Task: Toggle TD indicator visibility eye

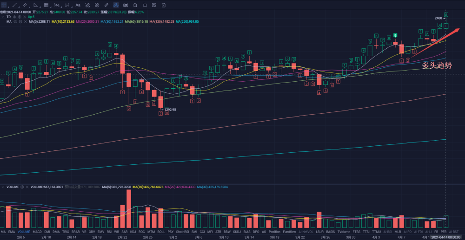Action: pos(14,17)
